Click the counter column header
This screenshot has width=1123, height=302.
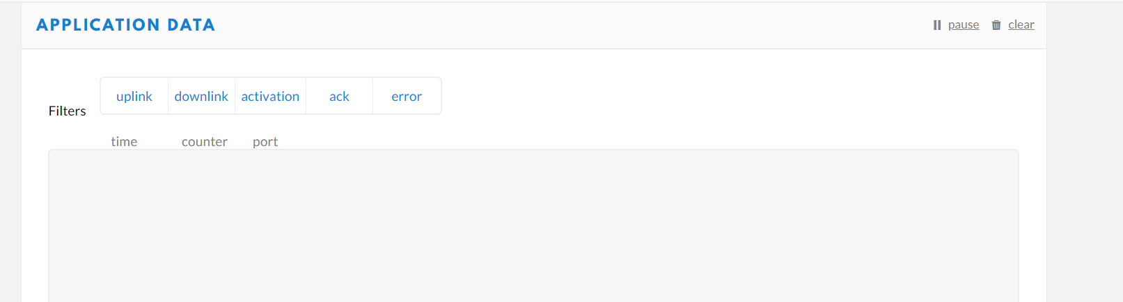[205, 141]
